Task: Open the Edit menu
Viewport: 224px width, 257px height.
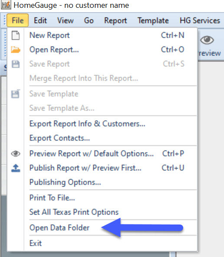Action: coord(40,20)
